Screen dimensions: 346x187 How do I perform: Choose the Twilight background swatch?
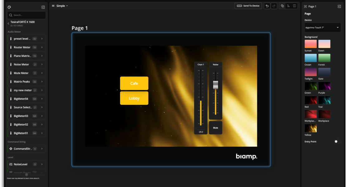pyautogui.click(x=310, y=72)
